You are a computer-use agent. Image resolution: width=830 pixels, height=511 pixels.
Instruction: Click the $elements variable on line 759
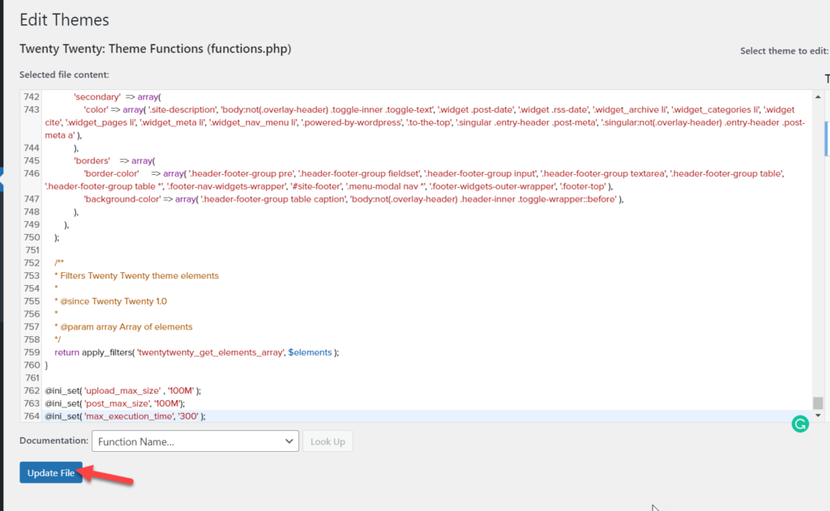[310, 352]
